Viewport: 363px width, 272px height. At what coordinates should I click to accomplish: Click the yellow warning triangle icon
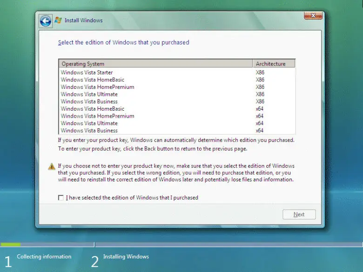(x=52, y=166)
